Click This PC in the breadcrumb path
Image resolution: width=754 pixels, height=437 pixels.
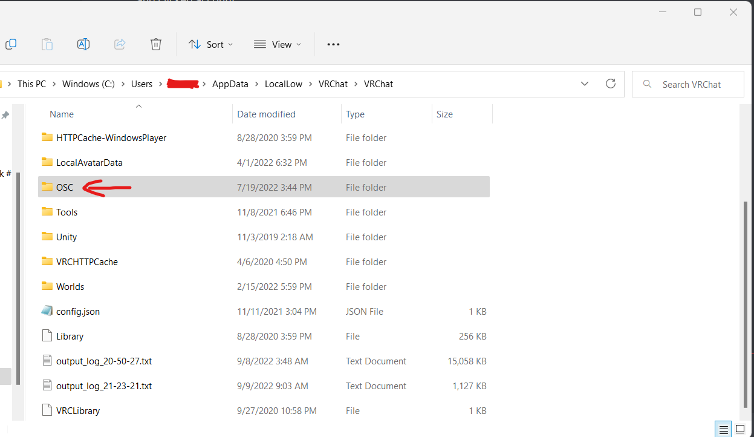(x=31, y=84)
